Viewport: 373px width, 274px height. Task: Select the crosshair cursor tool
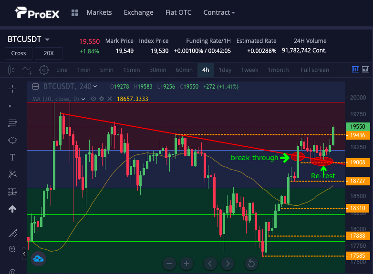coord(12,89)
